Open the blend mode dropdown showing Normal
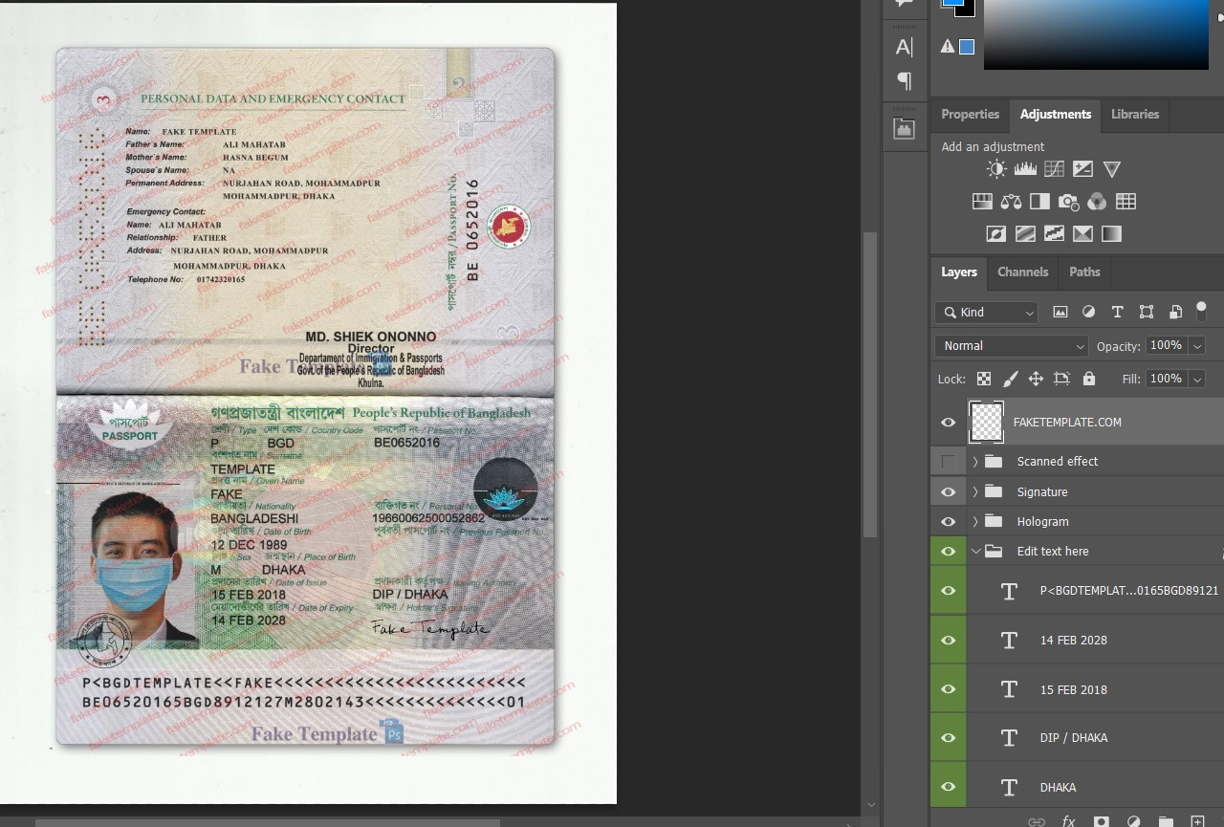1224x827 pixels. tap(1010, 345)
